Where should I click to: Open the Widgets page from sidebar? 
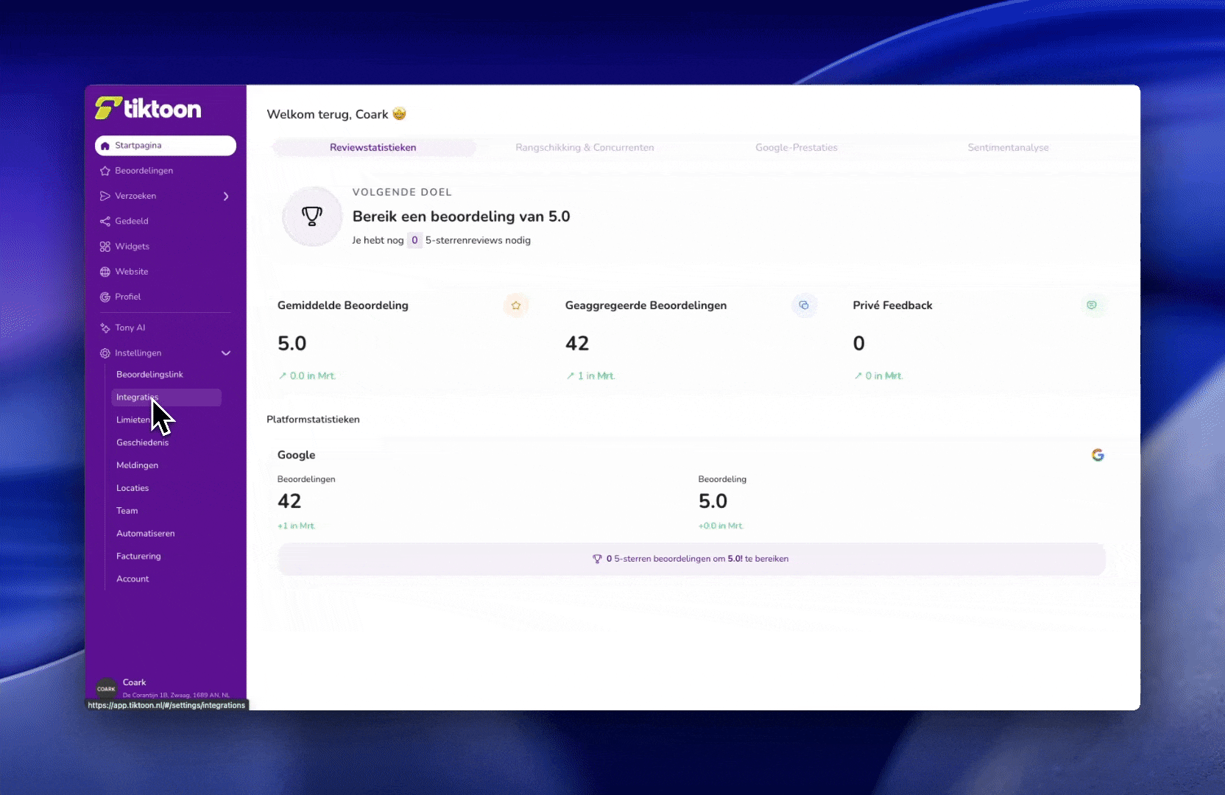click(132, 247)
